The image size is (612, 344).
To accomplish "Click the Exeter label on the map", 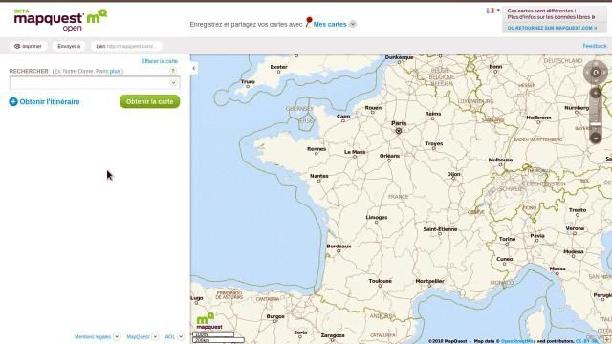I will 278,67.
